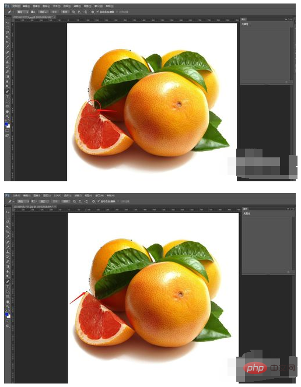This screenshot has width=301, height=387.
Task: Toggle Align Edges checkbox in upper options bar
Action: coord(117,12)
